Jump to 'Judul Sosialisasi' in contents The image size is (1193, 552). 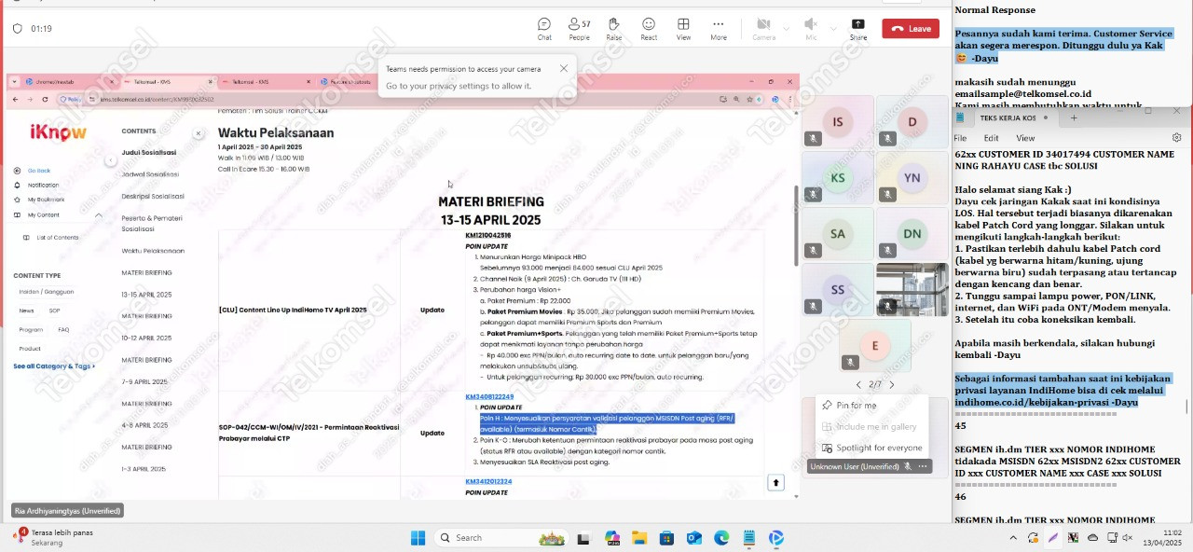[149, 152]
